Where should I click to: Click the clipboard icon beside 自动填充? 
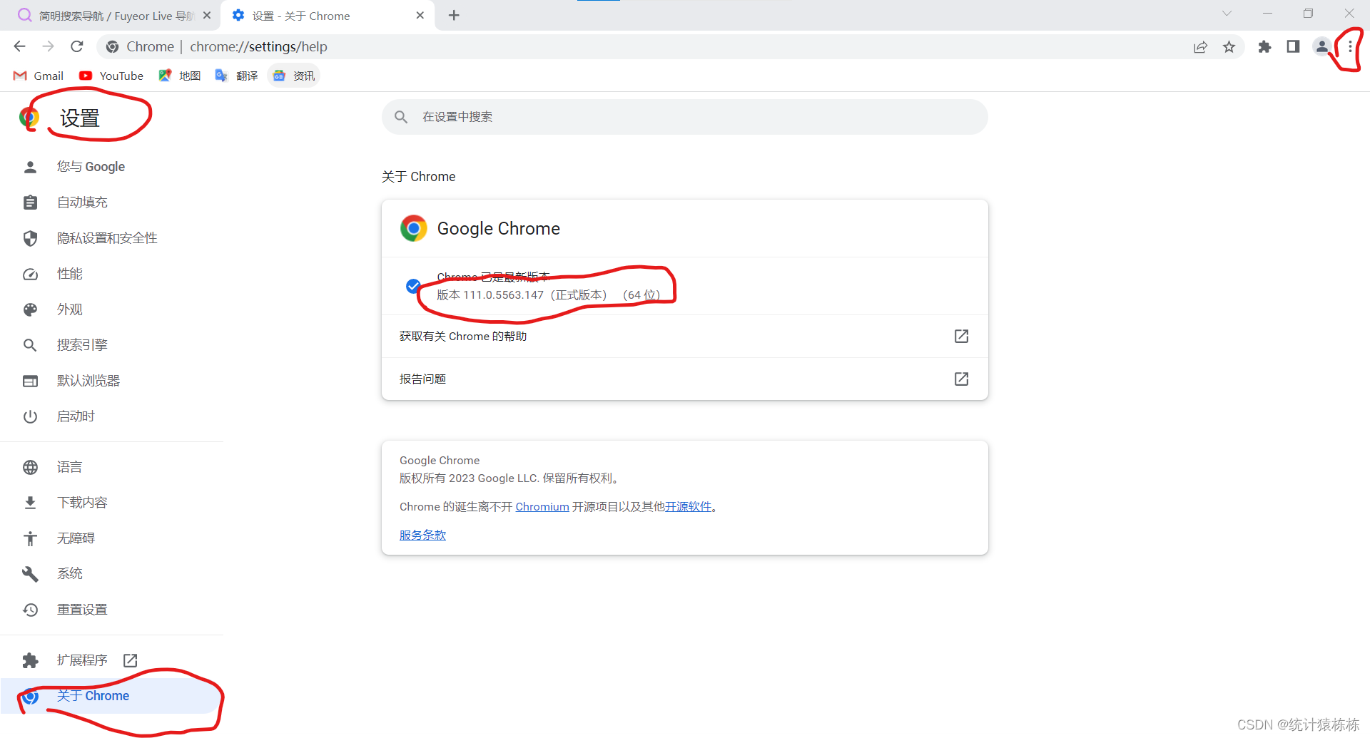click(x=30, y=203)
